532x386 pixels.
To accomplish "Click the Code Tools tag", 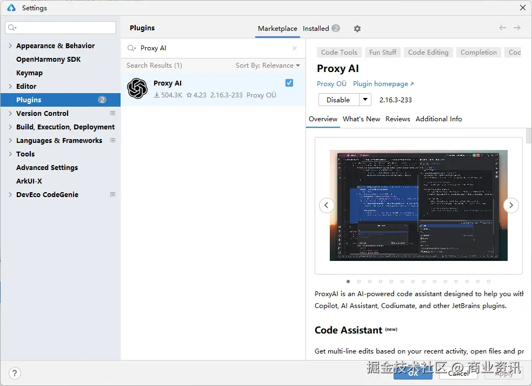I will (x=339, y=53).
